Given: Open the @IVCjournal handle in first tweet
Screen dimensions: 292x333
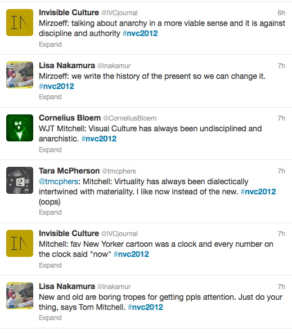Looking at the screenshot, I should coord(119,13).
